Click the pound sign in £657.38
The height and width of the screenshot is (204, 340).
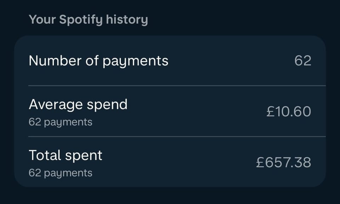coord(260,163)
